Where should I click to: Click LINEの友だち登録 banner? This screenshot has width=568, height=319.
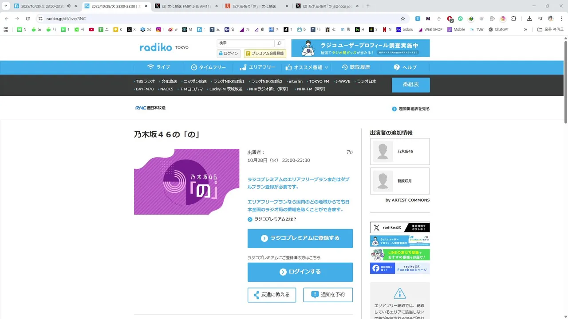click(400, 254)
